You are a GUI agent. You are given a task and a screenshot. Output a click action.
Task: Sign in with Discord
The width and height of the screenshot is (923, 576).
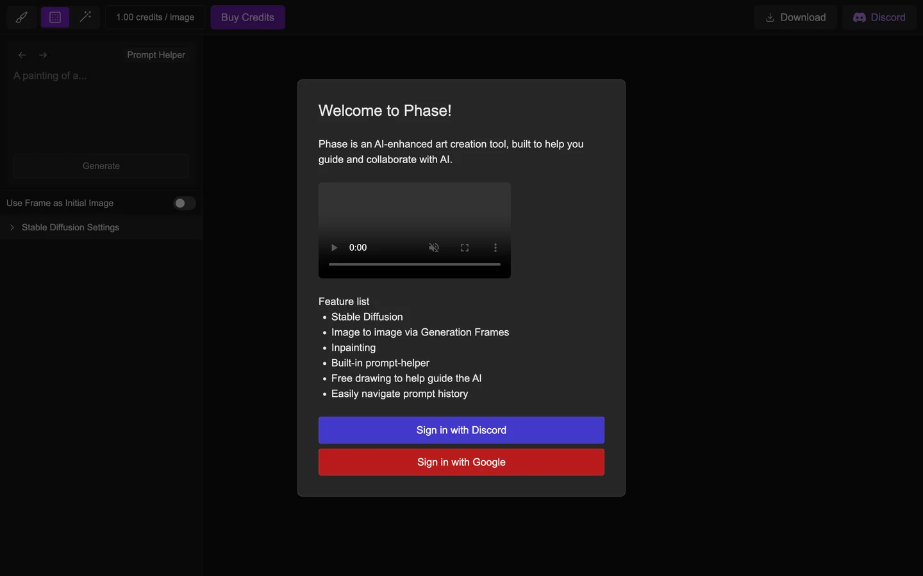462,430
